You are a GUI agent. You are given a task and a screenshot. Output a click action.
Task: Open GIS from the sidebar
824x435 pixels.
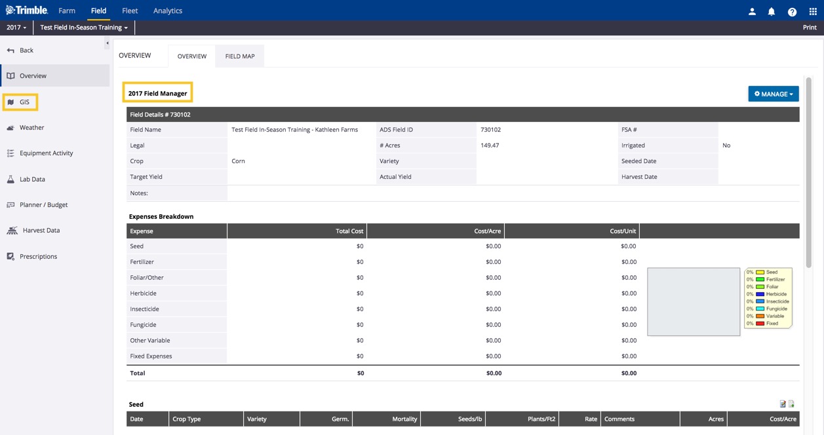[x=24, y=102]
